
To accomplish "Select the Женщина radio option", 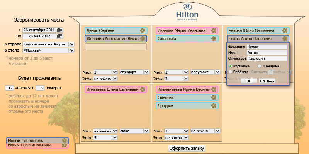I will (260, 66).
